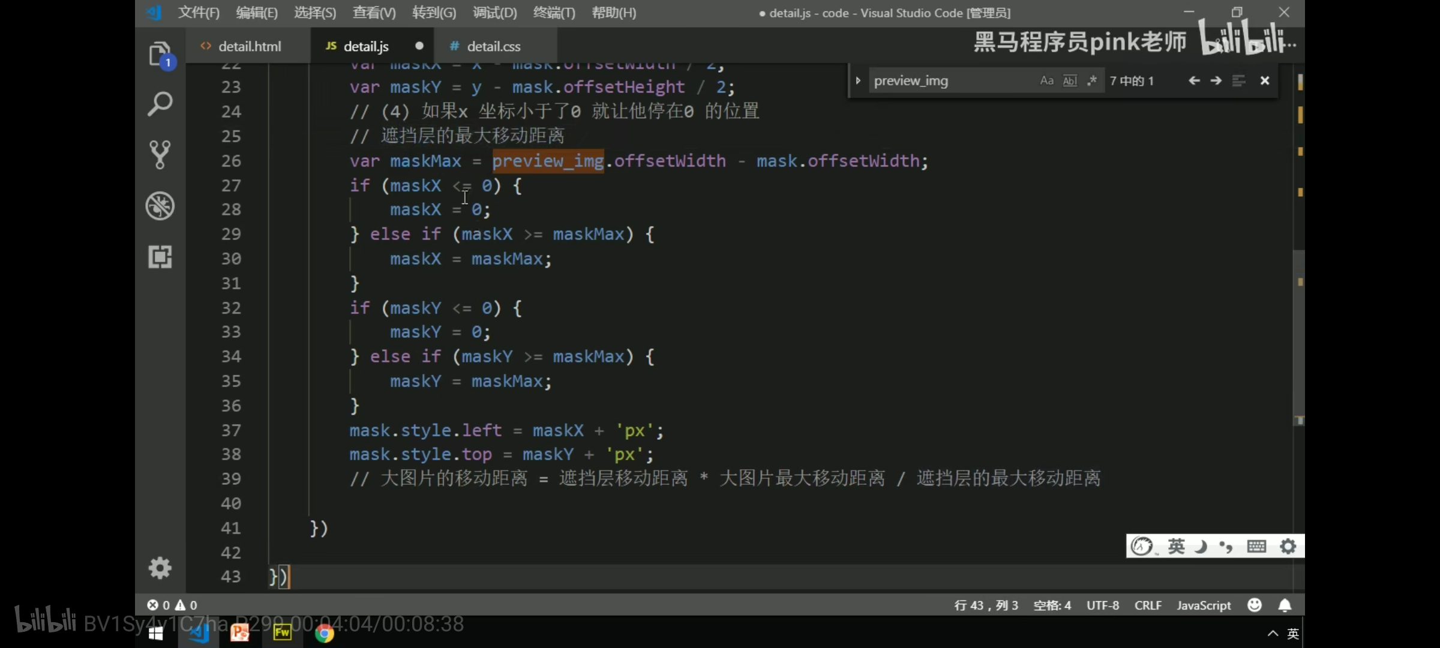The height and width of the screenshot is (648, 1440).
Task: Expand the replace field in find widget
Action: pyautogui.click(x=858, y=80)
